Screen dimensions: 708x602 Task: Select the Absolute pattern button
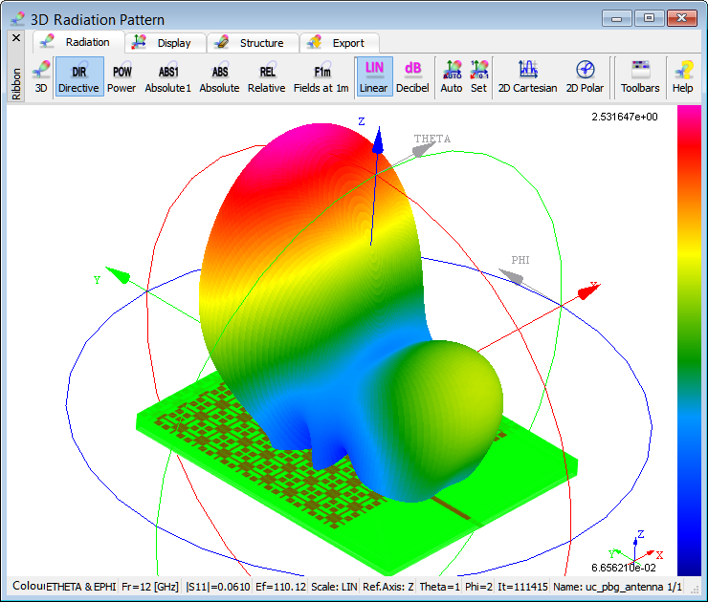[219, 76]
